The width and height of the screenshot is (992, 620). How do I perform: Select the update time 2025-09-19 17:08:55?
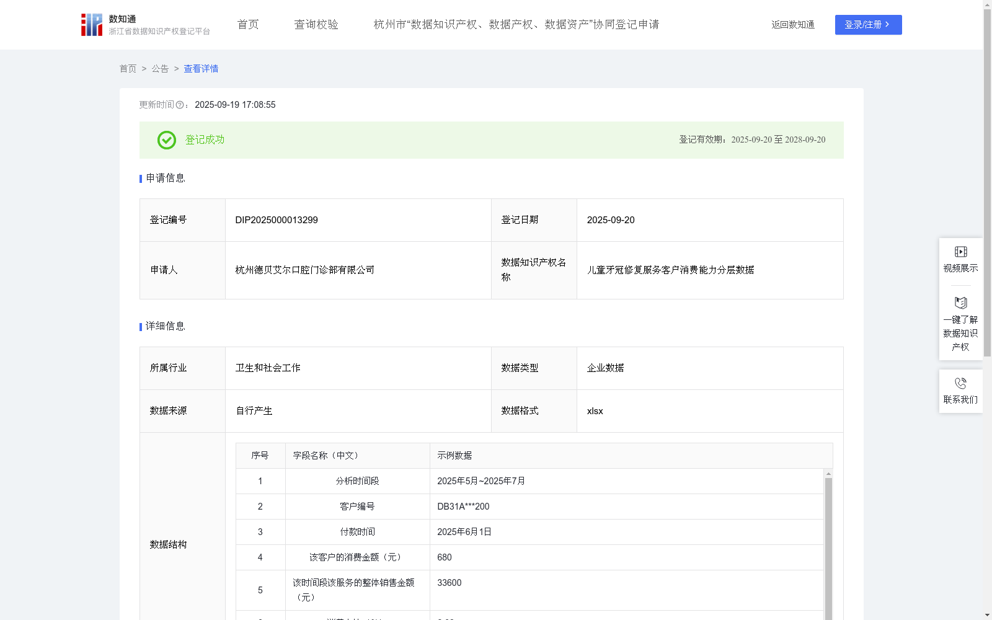coord(235,105)
